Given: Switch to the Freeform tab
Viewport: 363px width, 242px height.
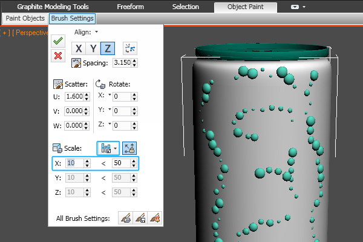Looking at the screenshot, I should click(130, 7).
